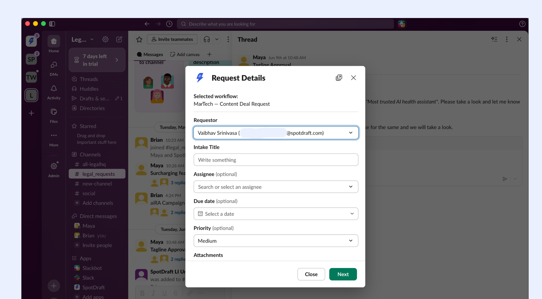
Task: Open the Activity bell
Action: click(x=54, y=92)
